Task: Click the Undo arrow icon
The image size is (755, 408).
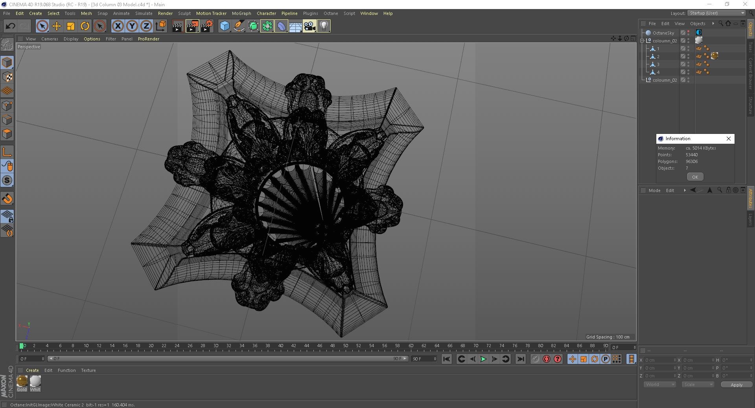Action: click(10, 26)
